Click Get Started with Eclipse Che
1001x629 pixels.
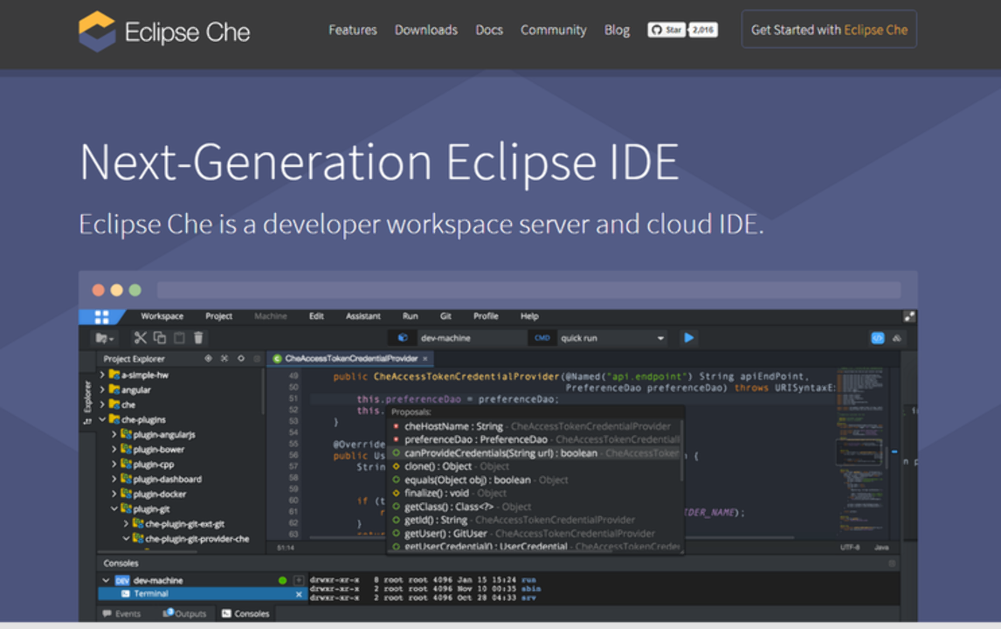829,30
